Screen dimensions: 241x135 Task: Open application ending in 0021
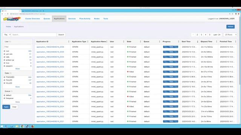click(x=50, y=121)
